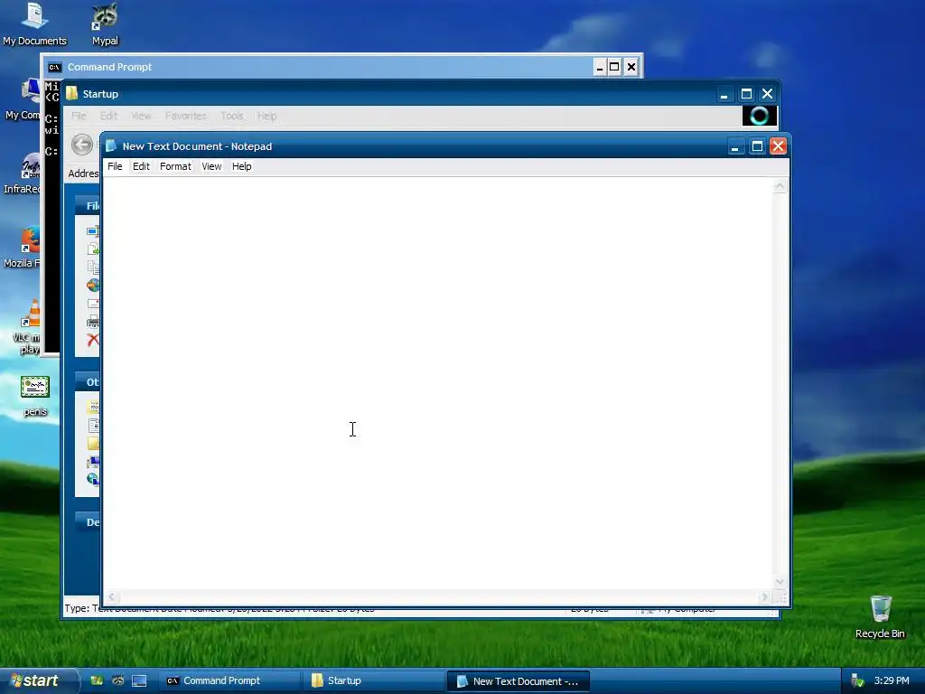Click the taskbar clock showing 3:29 PM
925x694 pixels.
tap(892, 681)
